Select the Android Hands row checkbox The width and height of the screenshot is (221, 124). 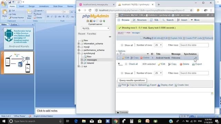coord(119,58)
